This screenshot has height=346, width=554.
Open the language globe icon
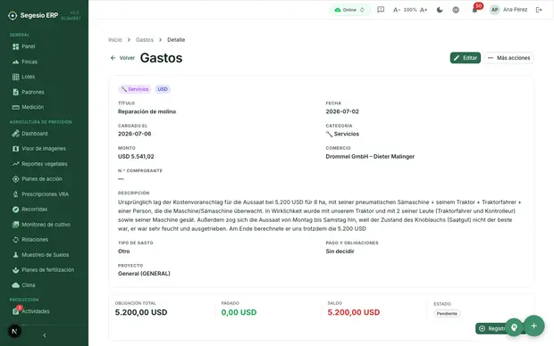coord(456,10)
